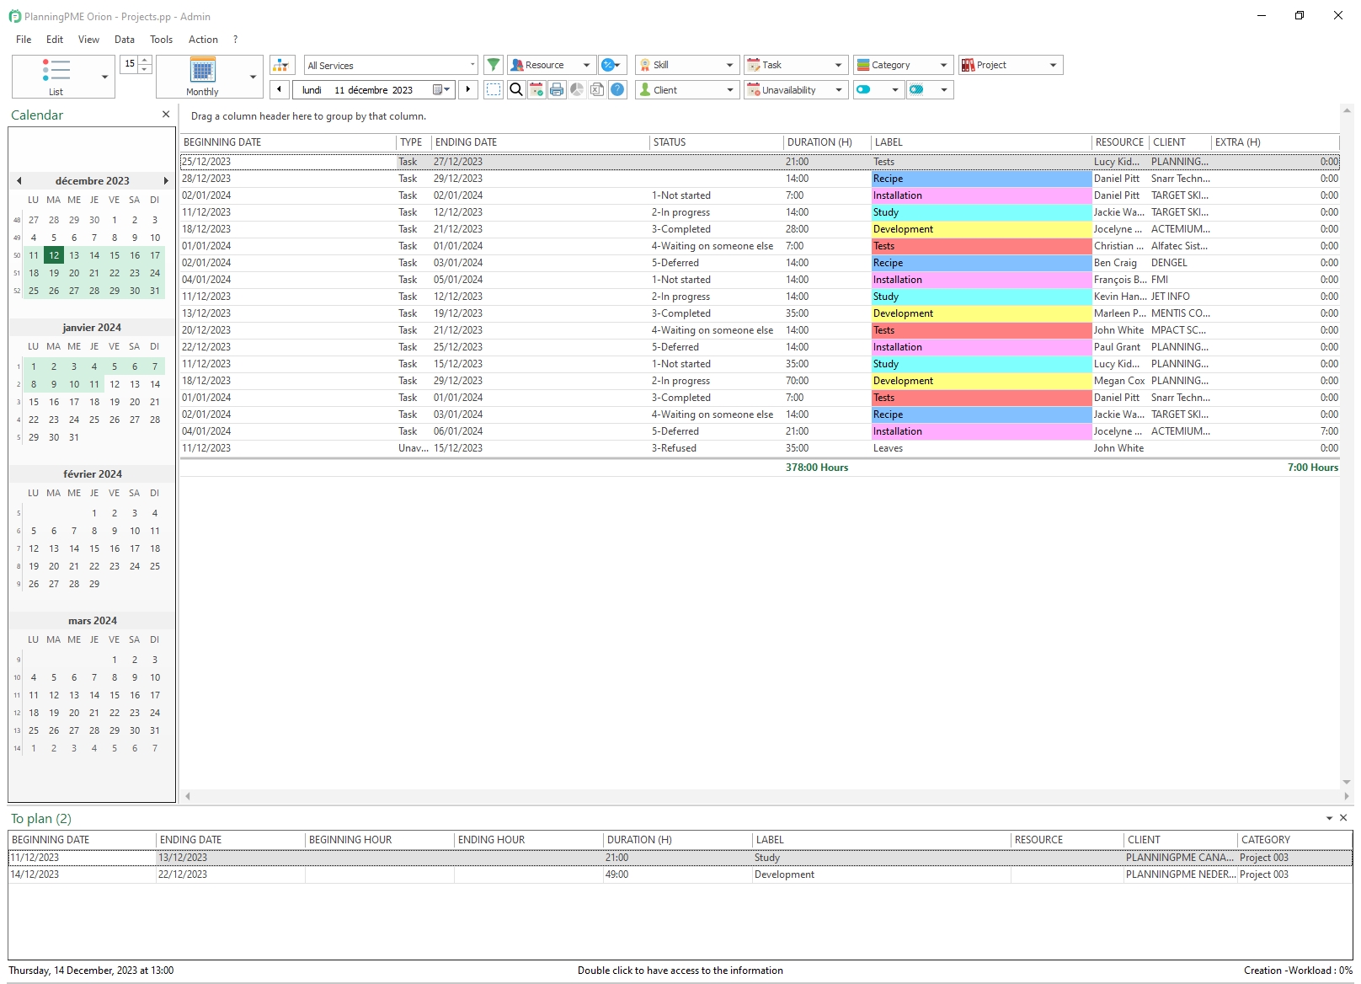Click the Excel export icon
This screenshot has height=984, width=1361.
click(x=597, y=89)
